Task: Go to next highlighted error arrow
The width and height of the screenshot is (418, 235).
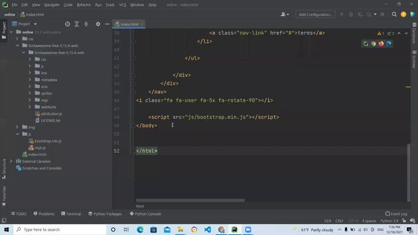Action: tap(406, 33)
